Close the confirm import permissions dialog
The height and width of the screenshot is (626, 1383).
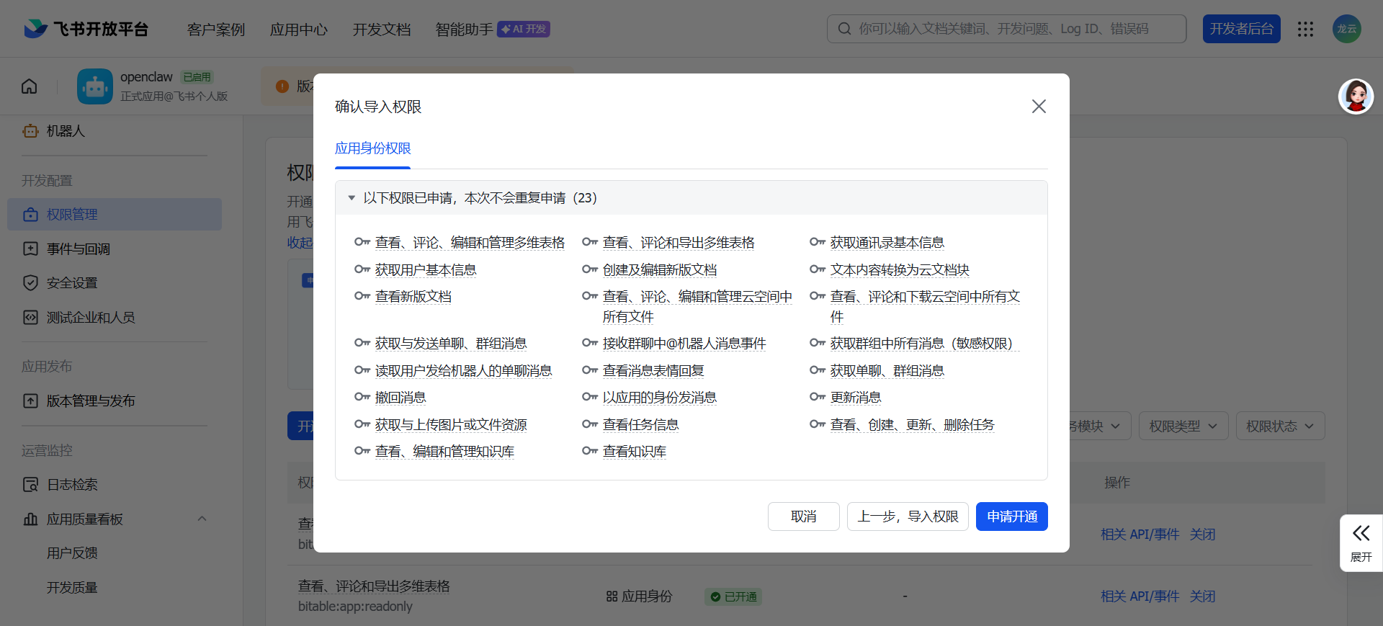[x=1038, y=107]
